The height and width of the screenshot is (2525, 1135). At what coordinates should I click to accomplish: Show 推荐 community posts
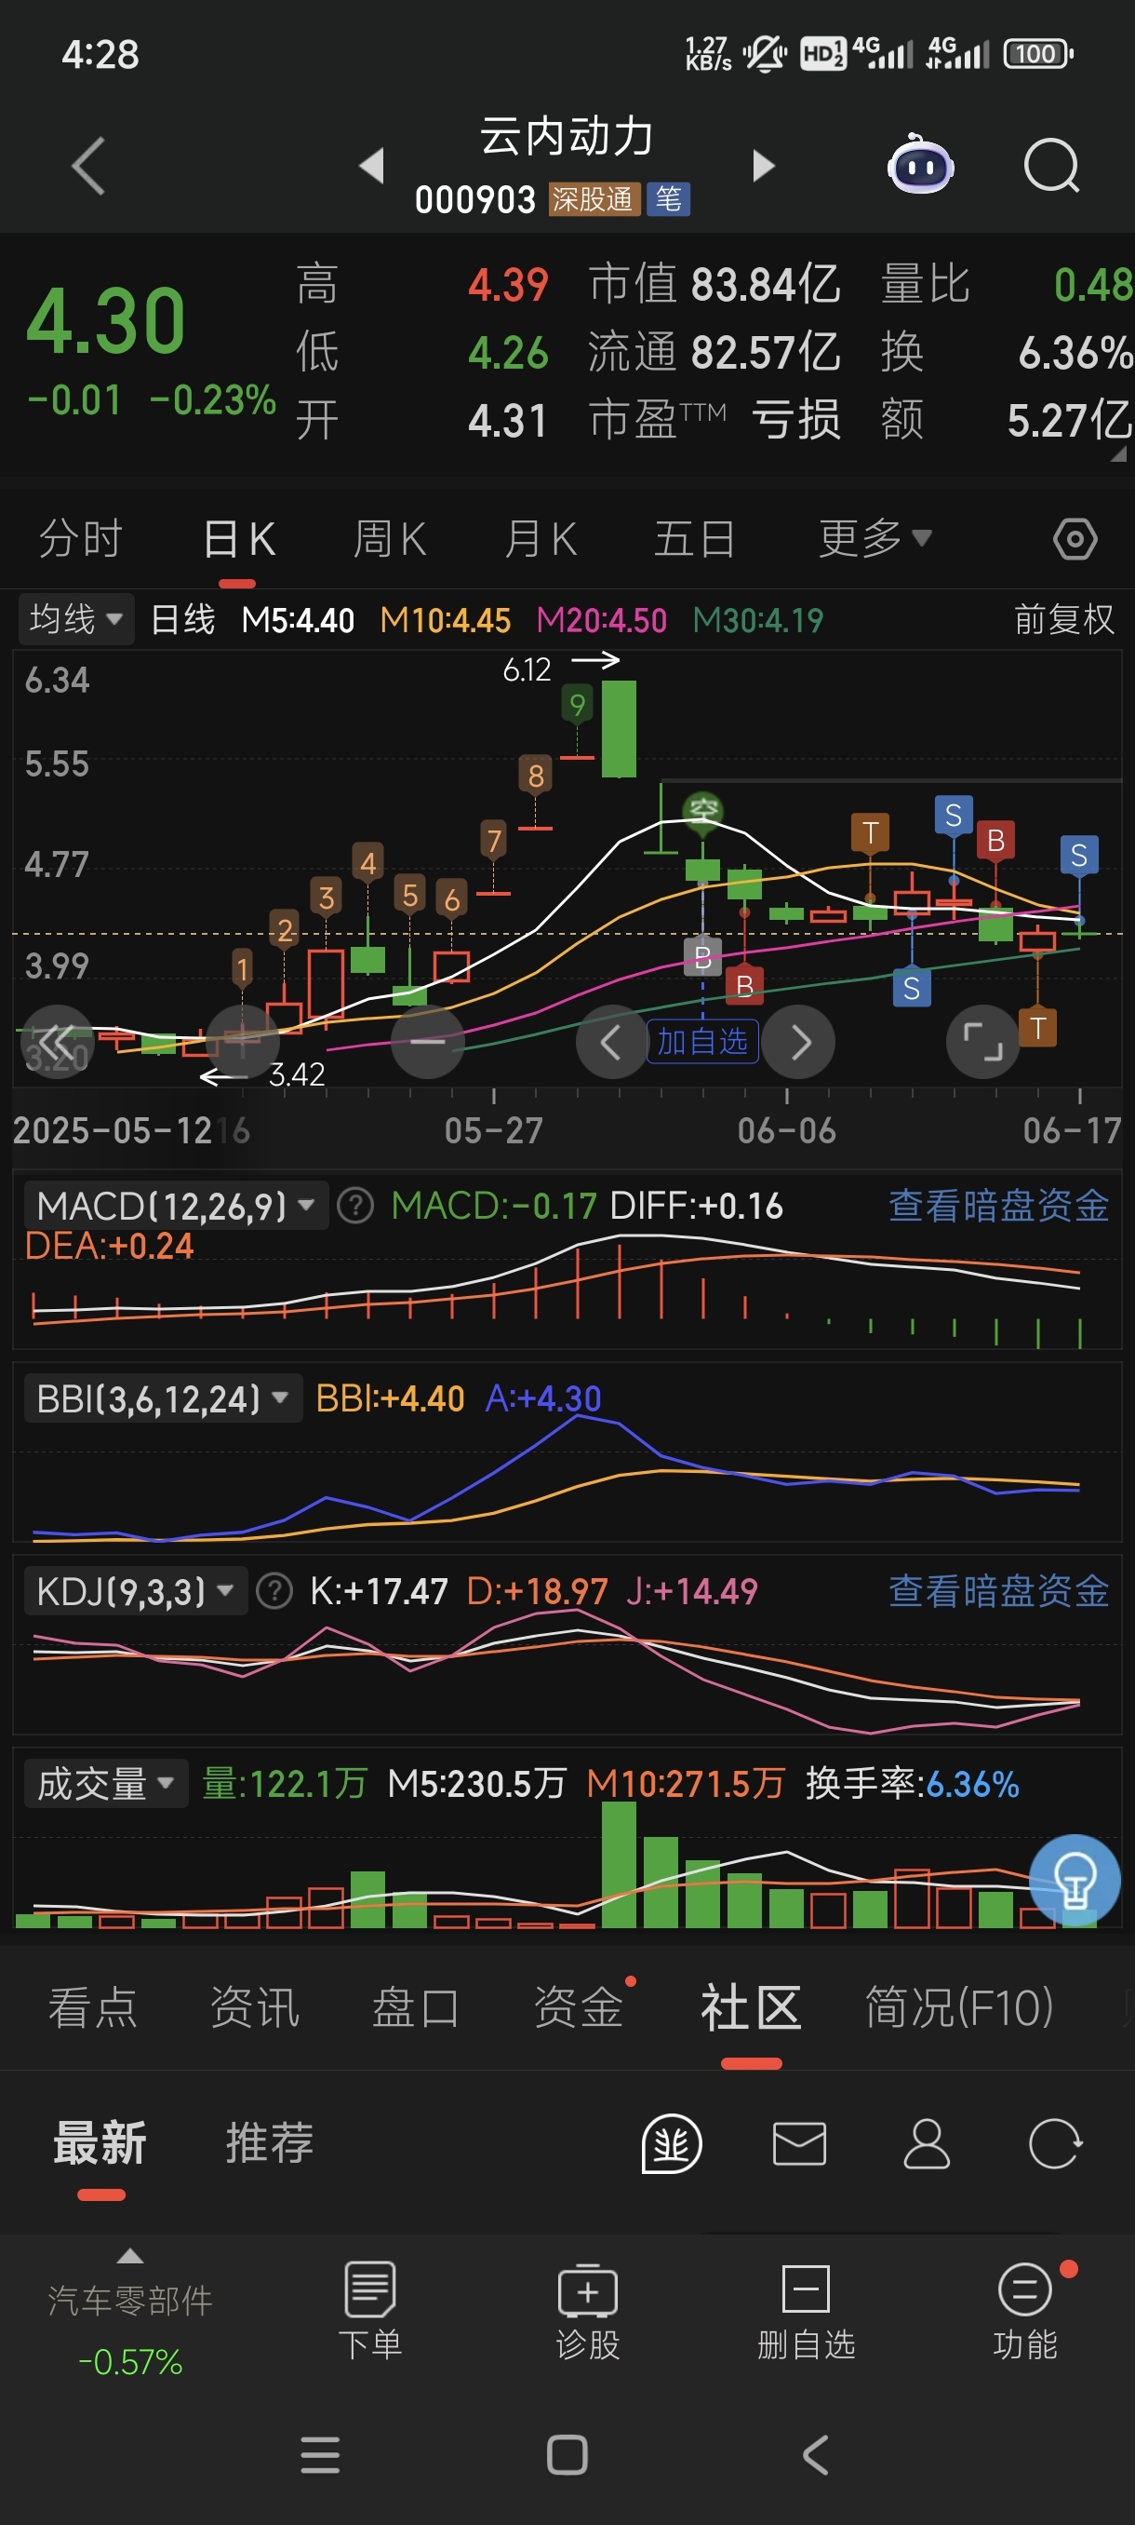tap(269, 2142)
